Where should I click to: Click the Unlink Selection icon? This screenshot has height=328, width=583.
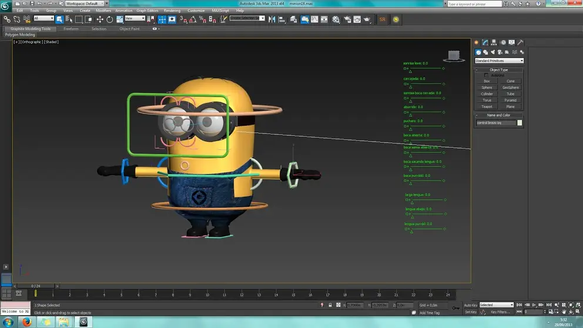(x=16, y=19)
